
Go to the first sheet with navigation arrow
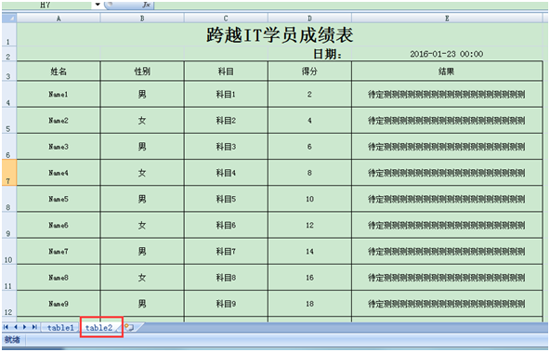(6, 327)
